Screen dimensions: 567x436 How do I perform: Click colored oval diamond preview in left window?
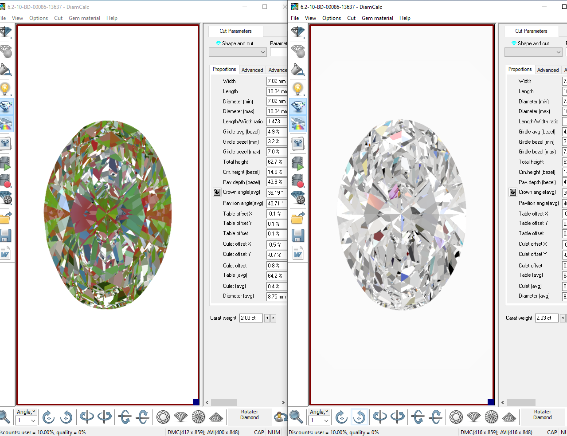coord(108,215)
